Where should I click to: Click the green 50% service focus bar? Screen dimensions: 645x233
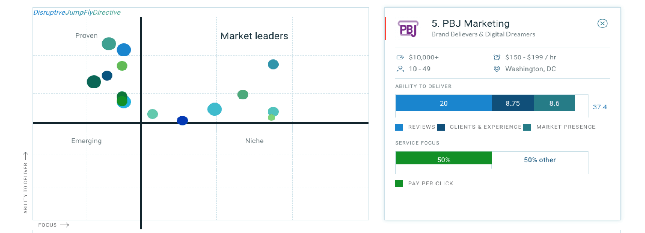443,160
